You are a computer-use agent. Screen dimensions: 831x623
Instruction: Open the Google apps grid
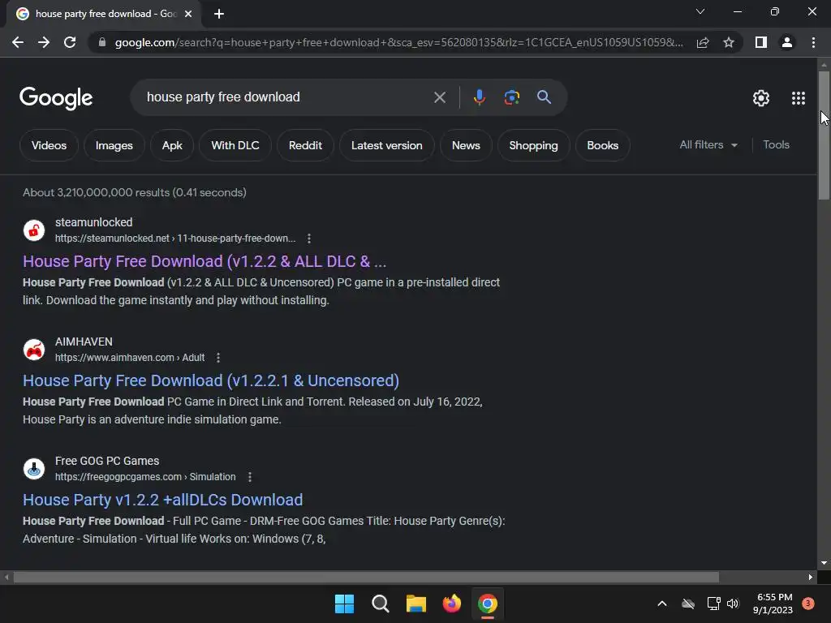point(799,98)
